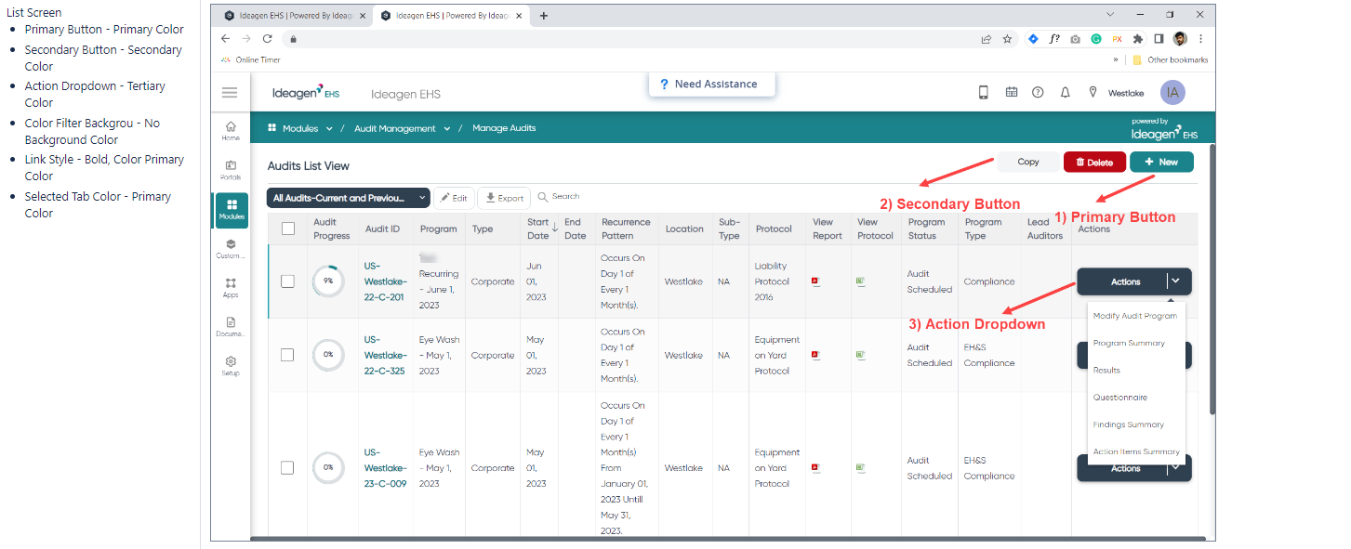Check the row for US-Westlake-23-C-009
1351x549 pixels.
coord(287,468)
